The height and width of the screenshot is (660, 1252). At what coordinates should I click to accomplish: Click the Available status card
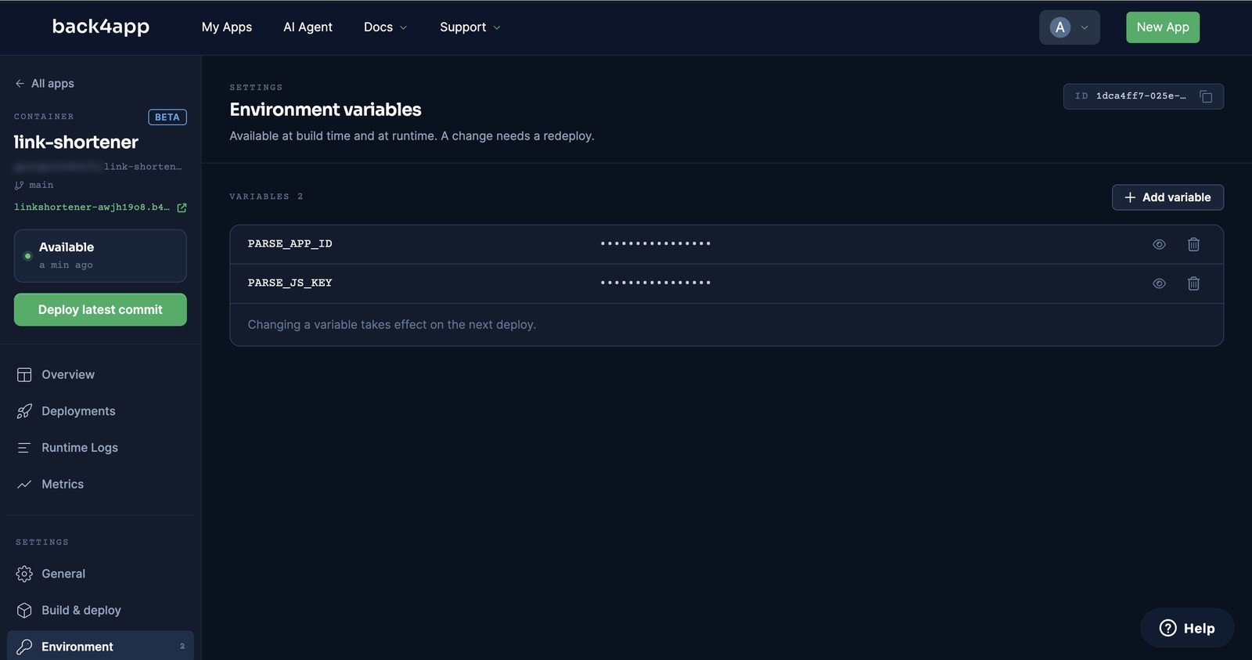point(100,256)
